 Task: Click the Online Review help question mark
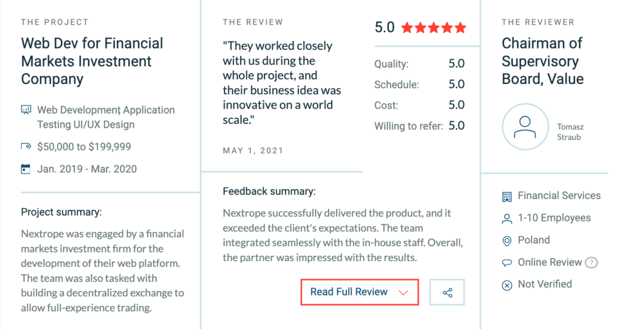591,263
